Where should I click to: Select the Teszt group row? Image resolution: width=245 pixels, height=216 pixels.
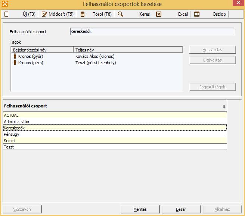pyautogui.click(x=115, y=147)
